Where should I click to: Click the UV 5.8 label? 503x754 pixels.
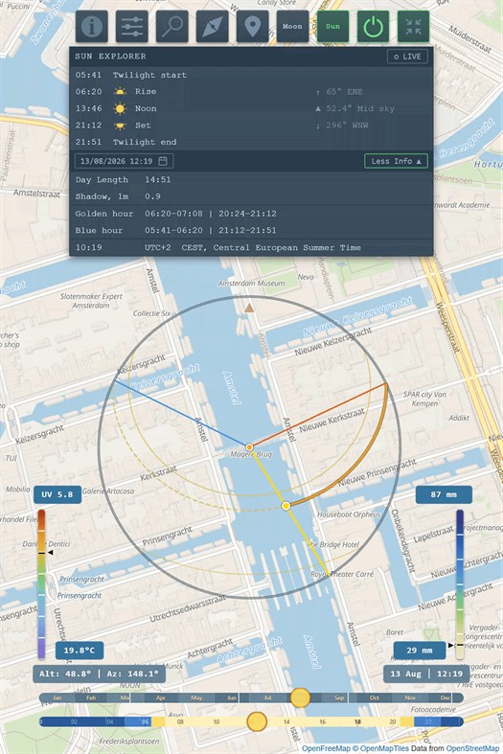point(57,494)
